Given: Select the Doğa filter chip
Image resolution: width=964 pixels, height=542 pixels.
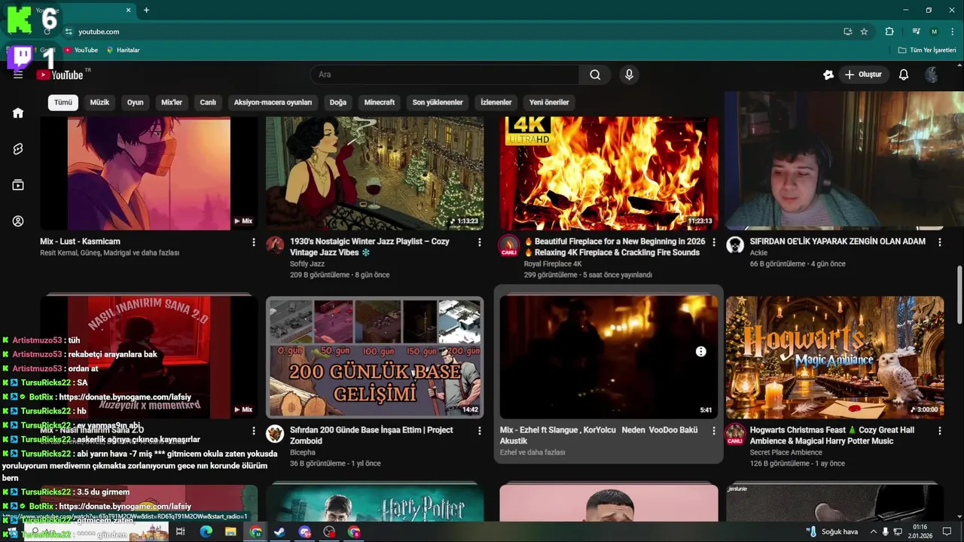Looking at the screenshot, I should click(338, 102).
